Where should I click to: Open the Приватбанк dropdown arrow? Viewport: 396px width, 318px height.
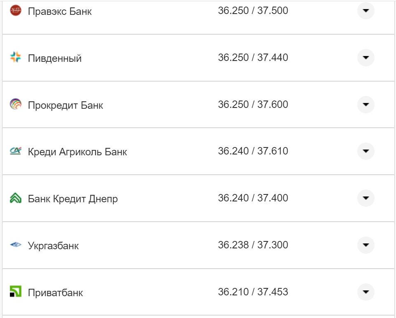pyautogui.click(x=365, y=291)
